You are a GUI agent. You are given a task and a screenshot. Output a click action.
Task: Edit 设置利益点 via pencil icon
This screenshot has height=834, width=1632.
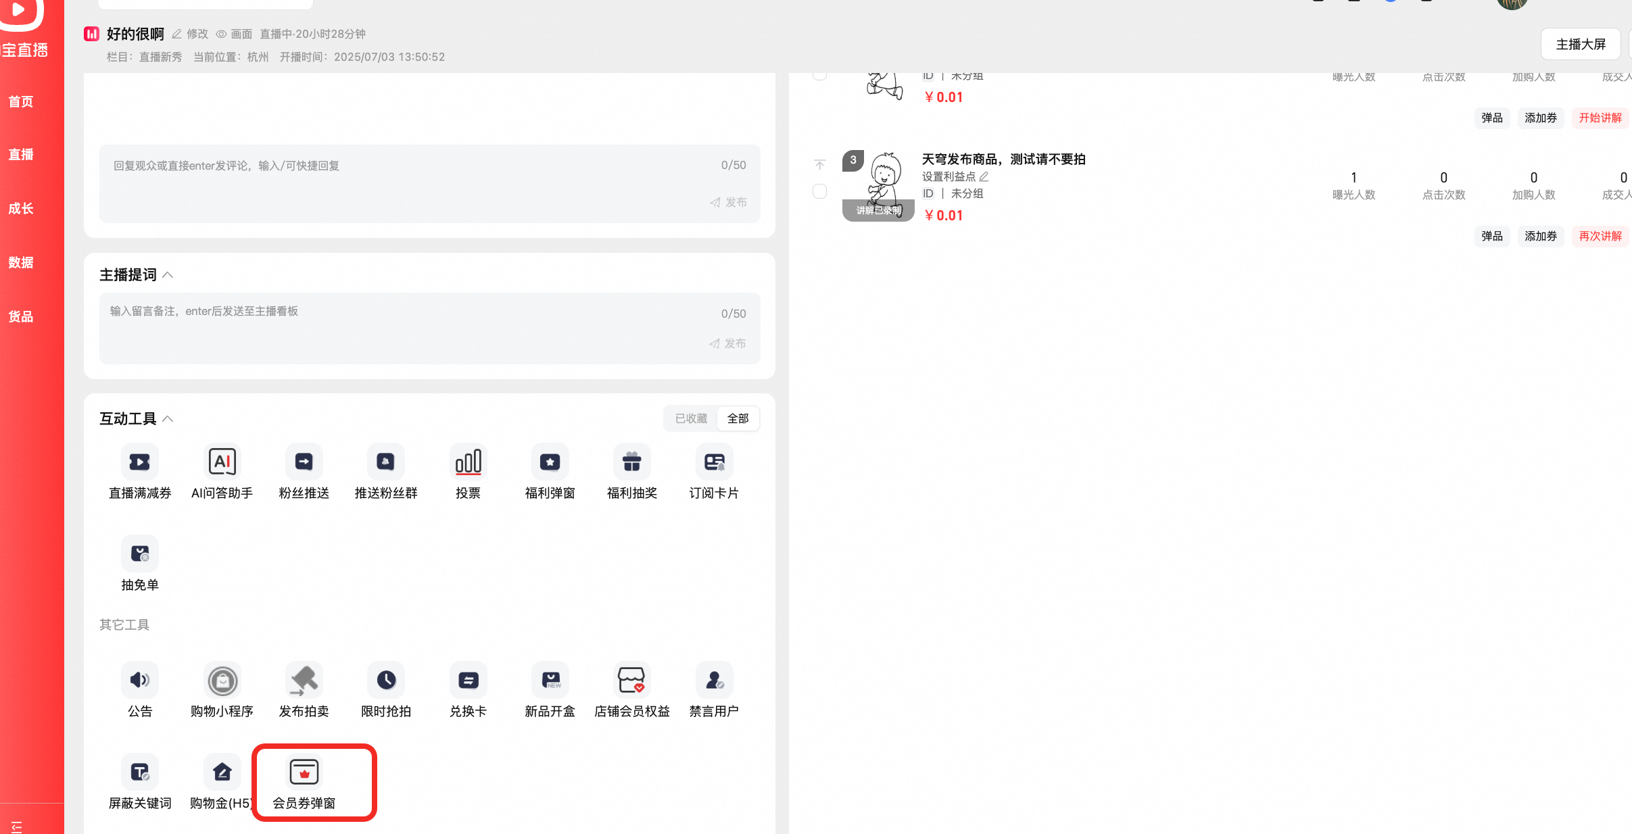pyautogui.click(x=984, y=176)
